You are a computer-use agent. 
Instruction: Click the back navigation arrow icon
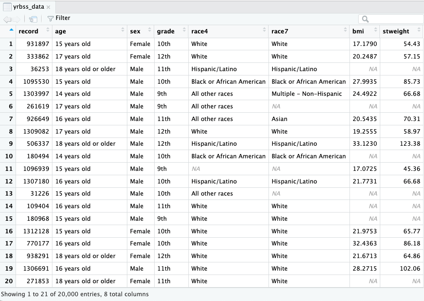7,19
